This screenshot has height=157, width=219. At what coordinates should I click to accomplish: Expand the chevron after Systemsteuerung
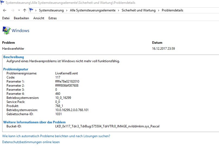pos(67,10)
